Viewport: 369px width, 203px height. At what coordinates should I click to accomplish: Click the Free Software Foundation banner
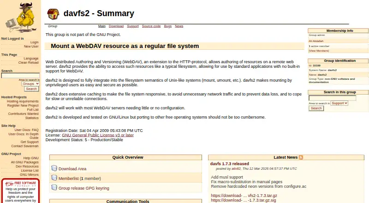[x=20, y=191]
